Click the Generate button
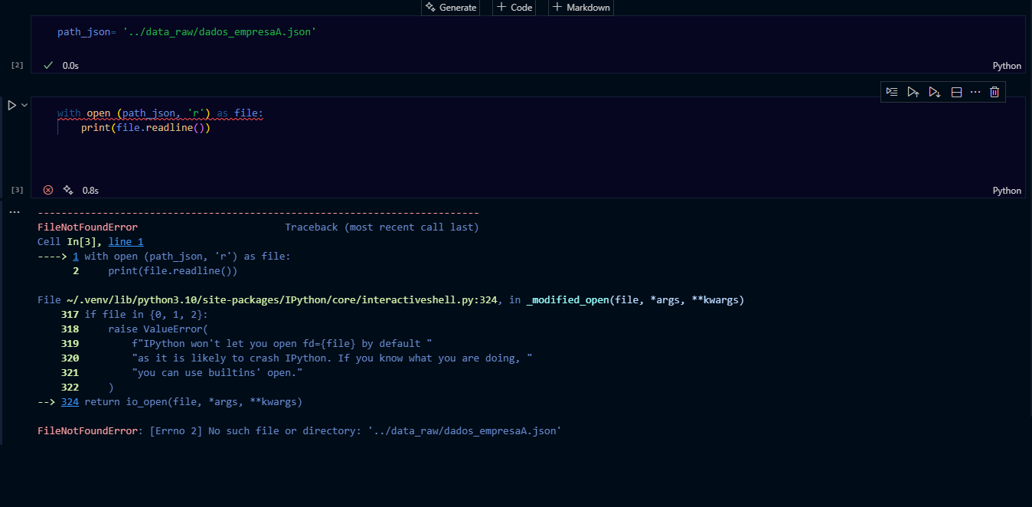 tap(451, 7)
